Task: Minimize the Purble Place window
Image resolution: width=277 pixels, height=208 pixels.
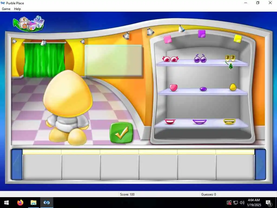Action: pyautogui.click(x=246, y=3)
